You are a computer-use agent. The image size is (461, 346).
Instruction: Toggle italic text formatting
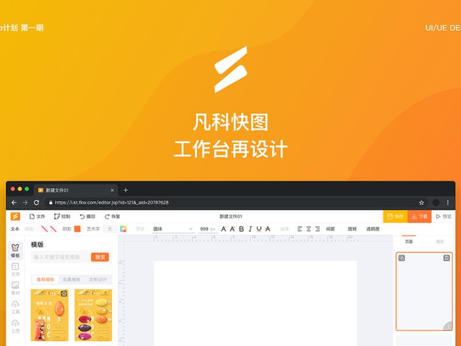coord(250,229)
